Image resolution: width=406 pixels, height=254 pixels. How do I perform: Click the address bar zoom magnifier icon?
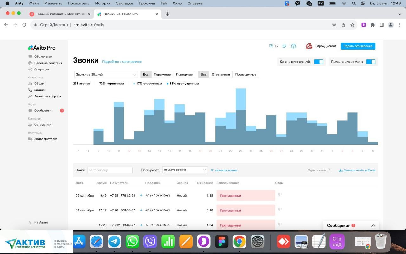coord(334,25)
